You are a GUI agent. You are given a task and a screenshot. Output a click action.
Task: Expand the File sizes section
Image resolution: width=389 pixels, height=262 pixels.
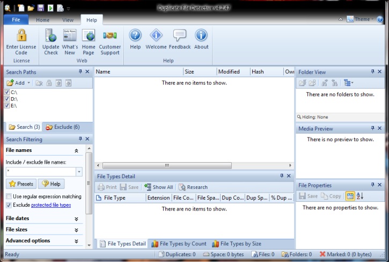click(x=76, y=230)
